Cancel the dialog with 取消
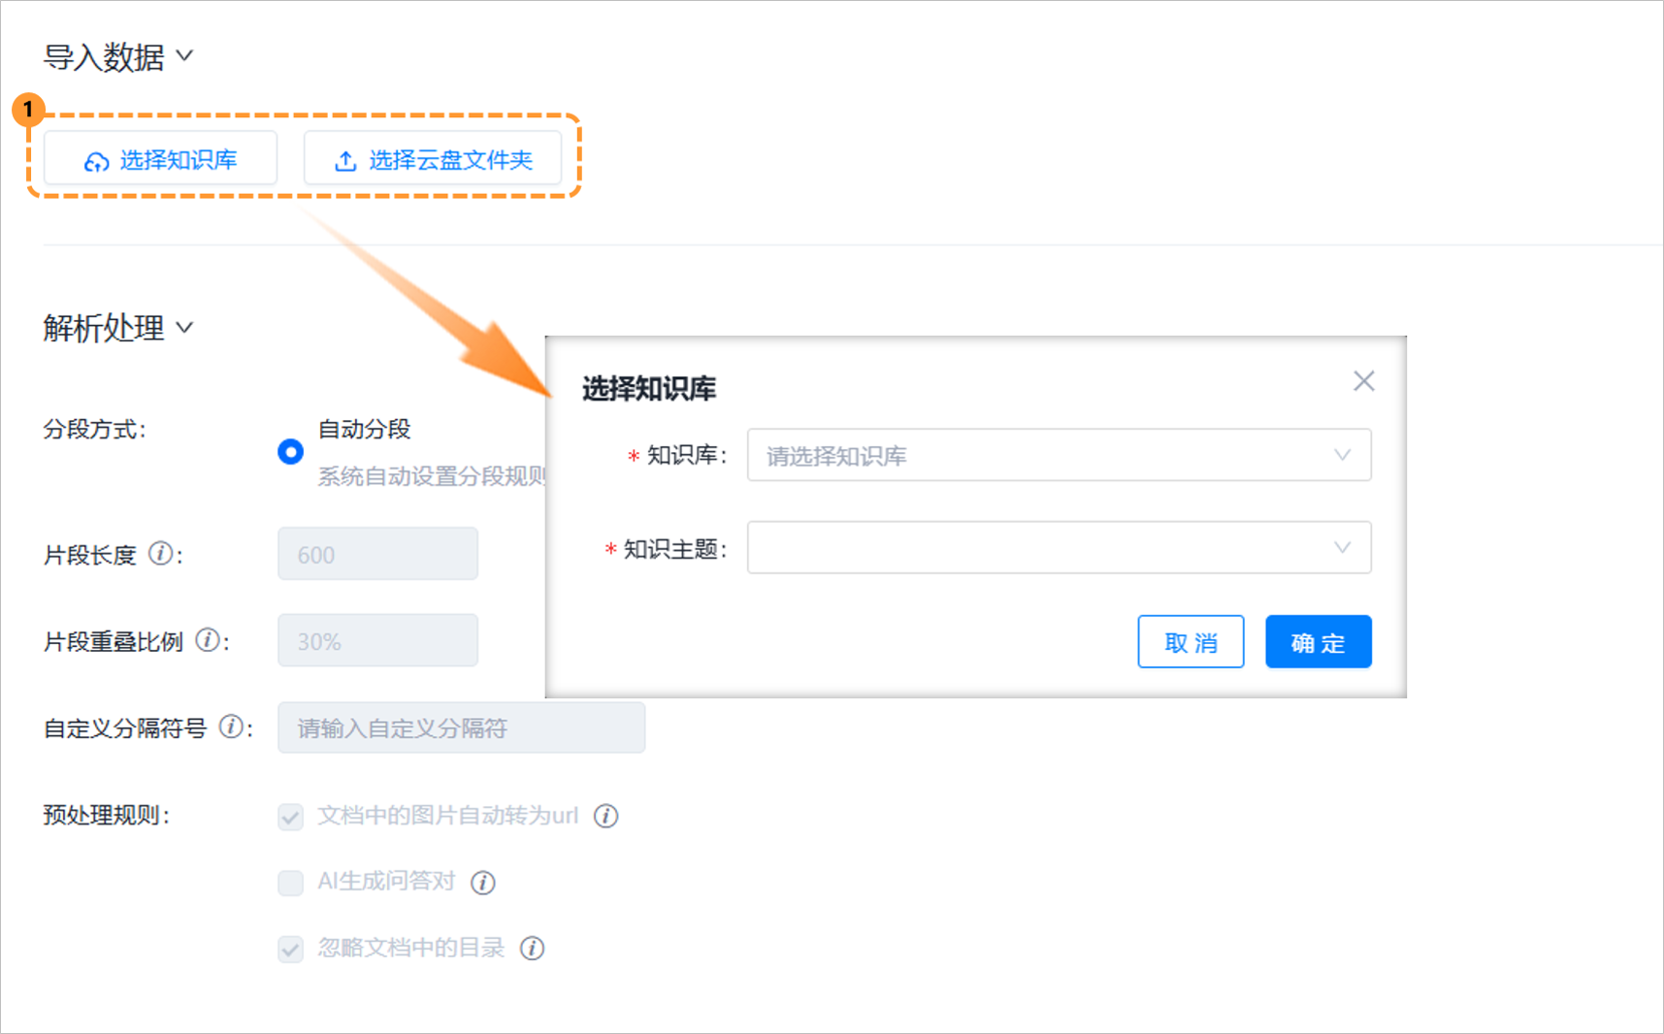This screenshot has width=1664, height=1034. (x=1191, y=641)
